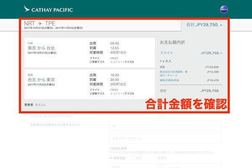Click the NRT airport code
This screenshot has height=168, width=252.
pyautogui.click(x=29, y=24)
